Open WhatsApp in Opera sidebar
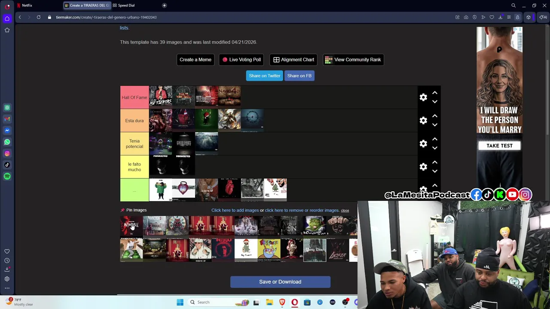The height and width of the screenshot is (309, 550). (7, 142)
